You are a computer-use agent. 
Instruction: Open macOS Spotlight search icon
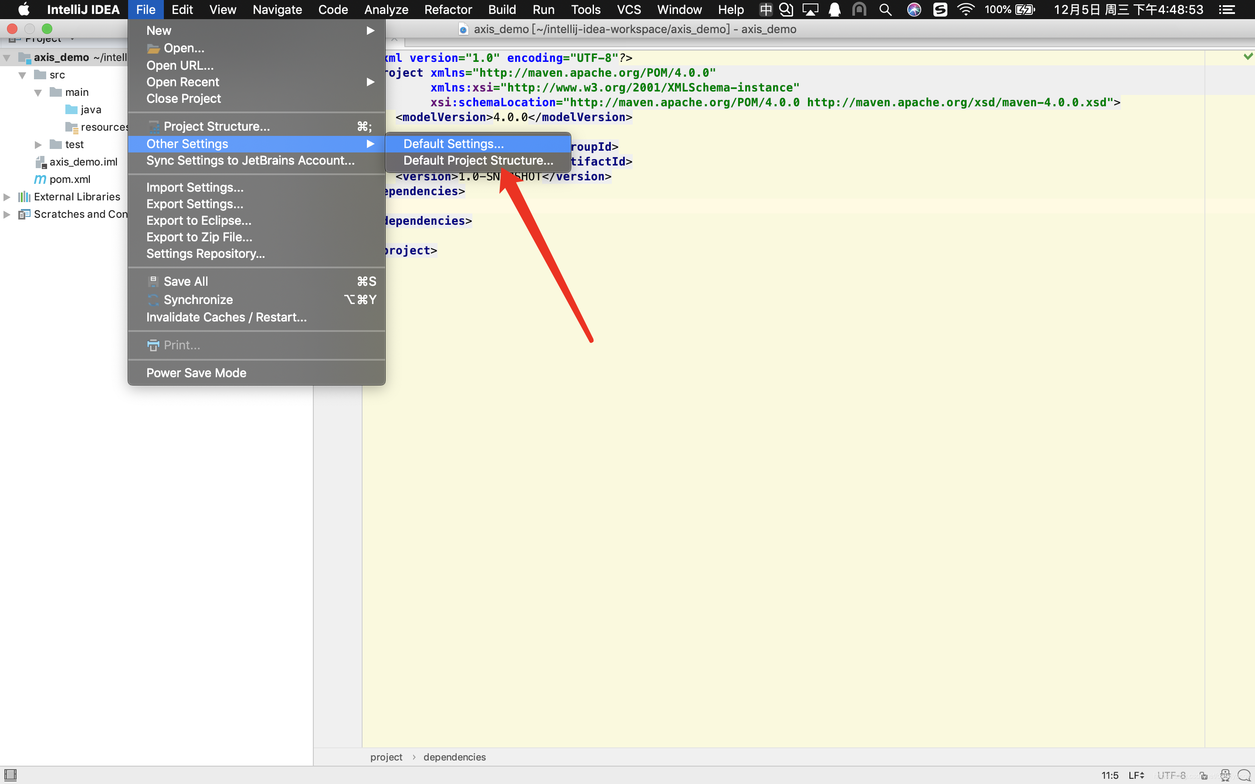coord(885,9)
